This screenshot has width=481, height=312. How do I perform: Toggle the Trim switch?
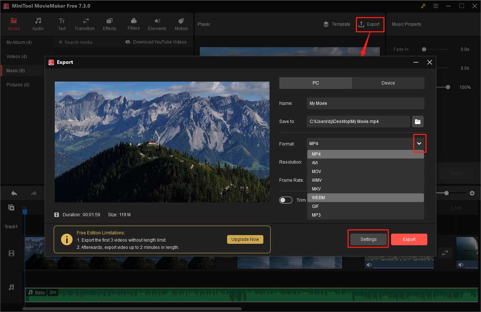tap(286, 200)
